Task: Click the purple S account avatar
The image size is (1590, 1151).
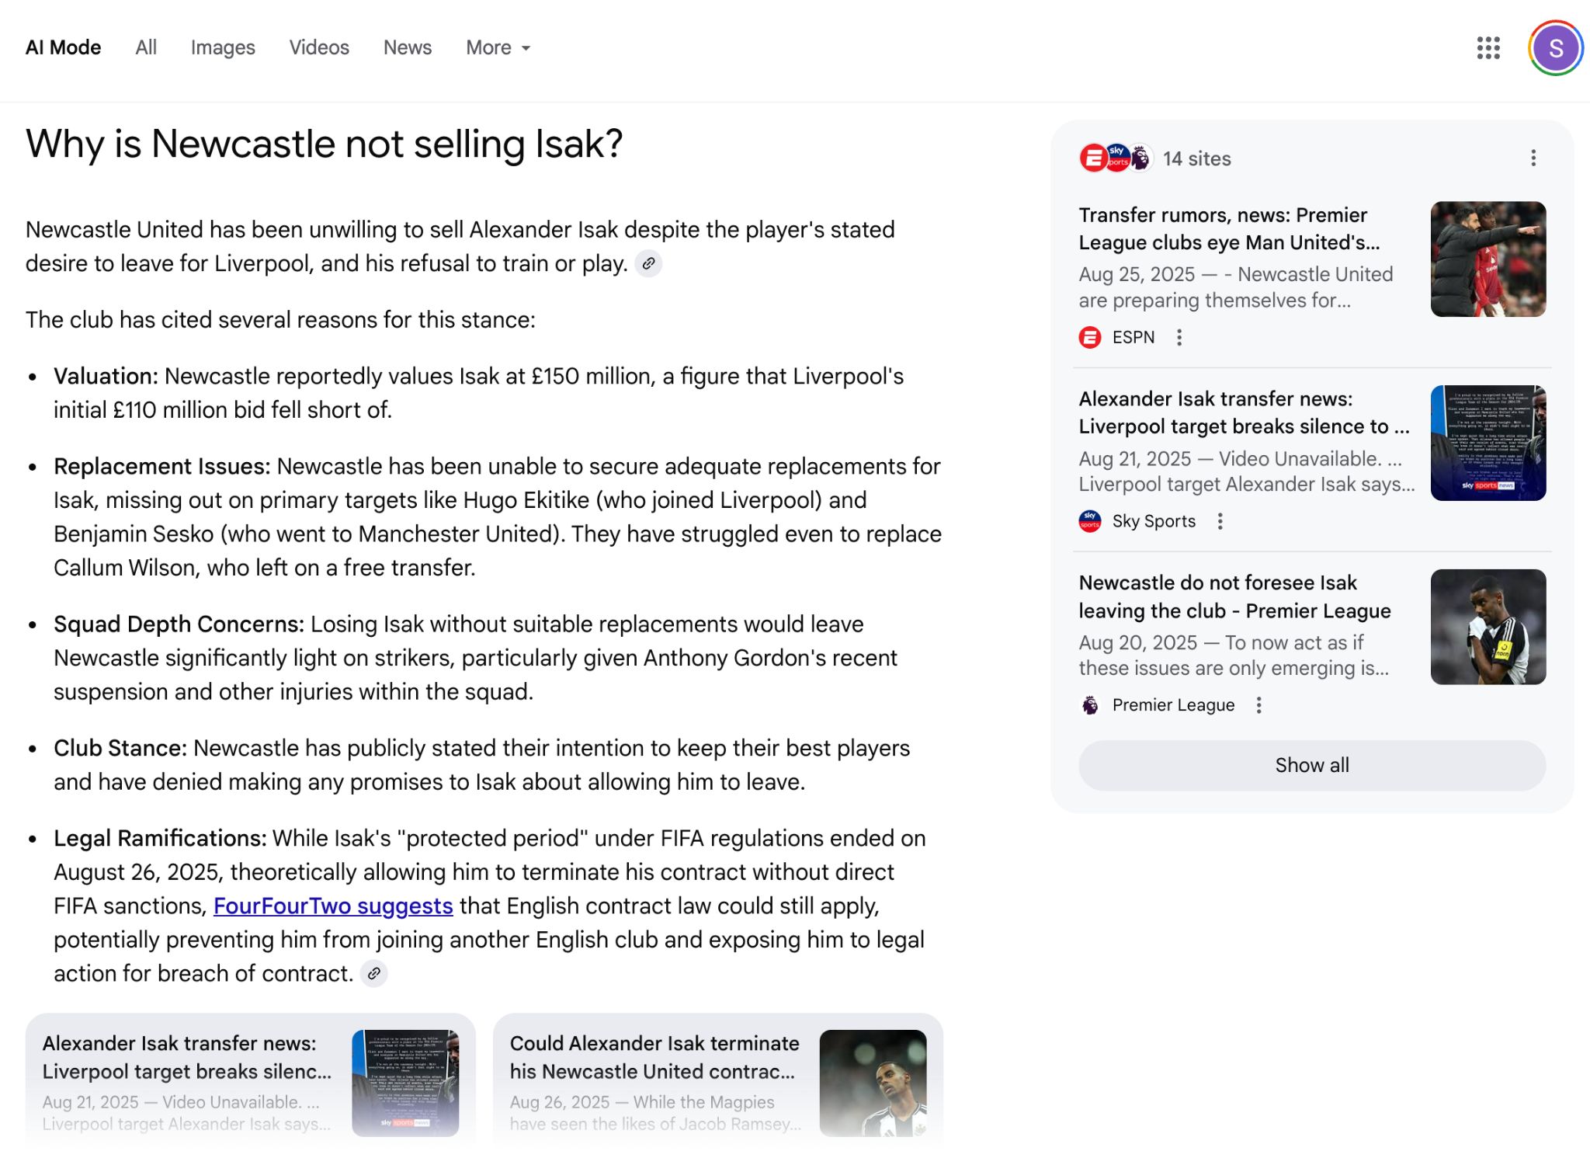Action: [x=1555, y=48]
